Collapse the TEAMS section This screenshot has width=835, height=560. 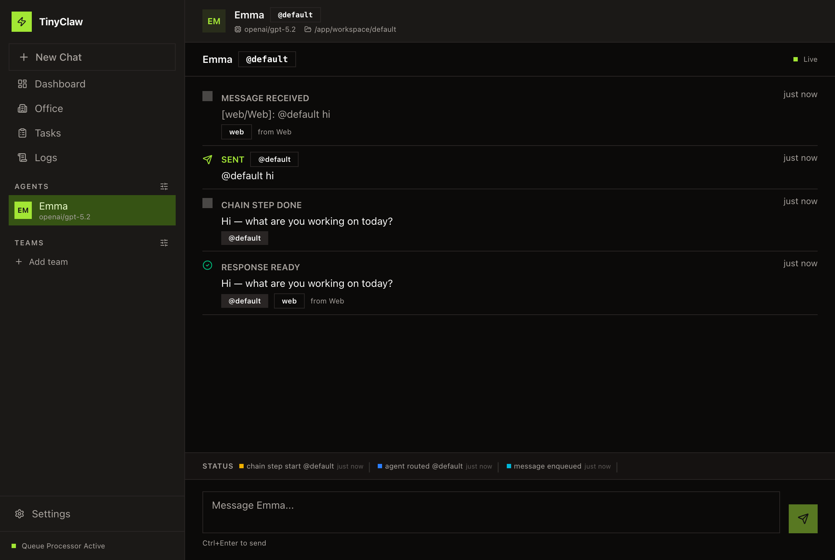pyautogui.click(x=29, y=242)
